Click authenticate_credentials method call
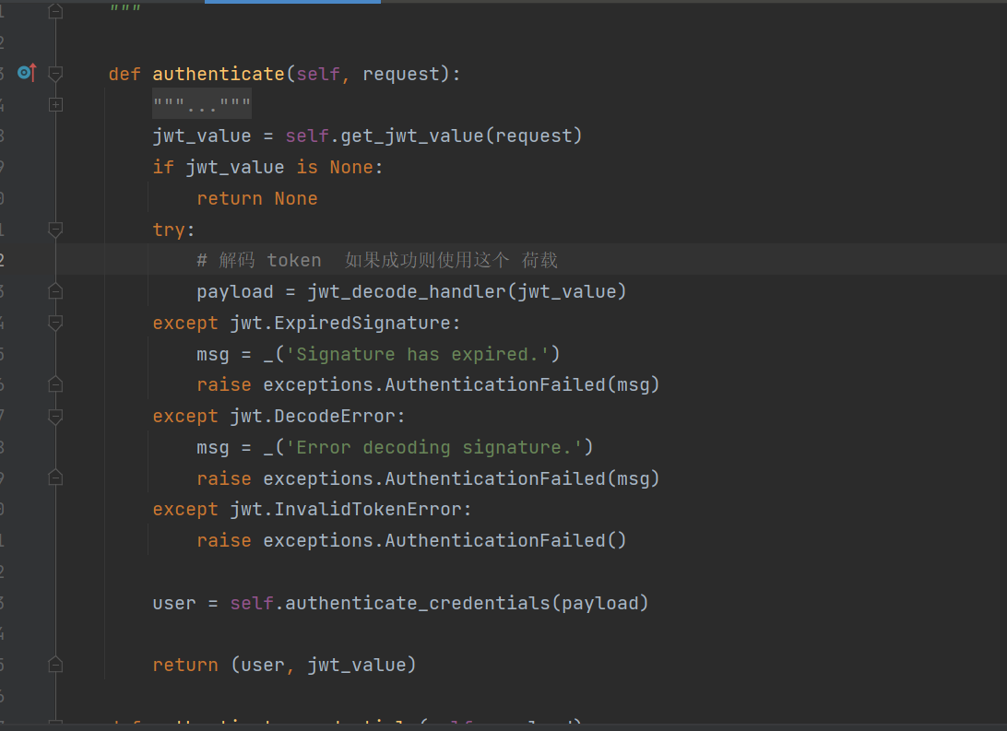The height and width of the screenshot is (731, 1007). pyautogui.click(x=418, y=603)
